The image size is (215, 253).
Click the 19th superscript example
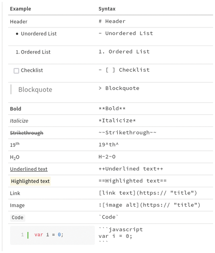point(15,145)
